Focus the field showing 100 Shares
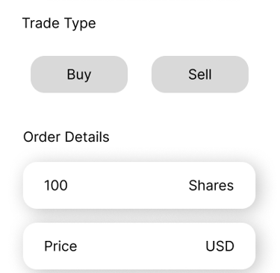Screen dimensions: 280x273 (x=139, y=185)
